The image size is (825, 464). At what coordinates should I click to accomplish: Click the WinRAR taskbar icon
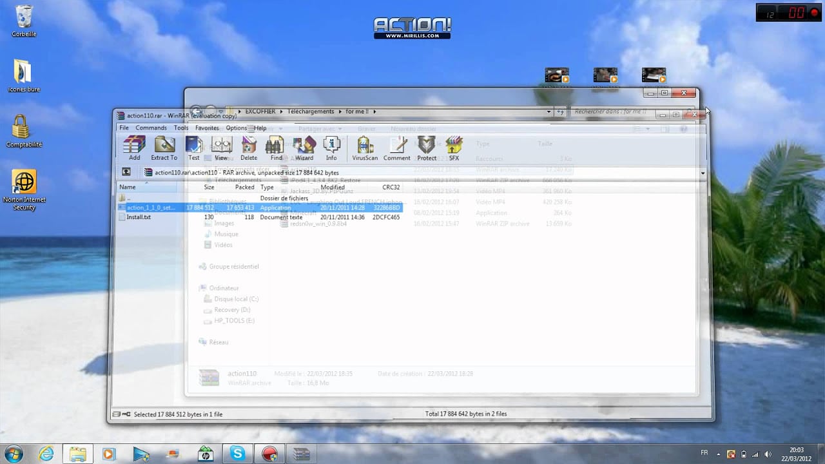click(301, 454)
